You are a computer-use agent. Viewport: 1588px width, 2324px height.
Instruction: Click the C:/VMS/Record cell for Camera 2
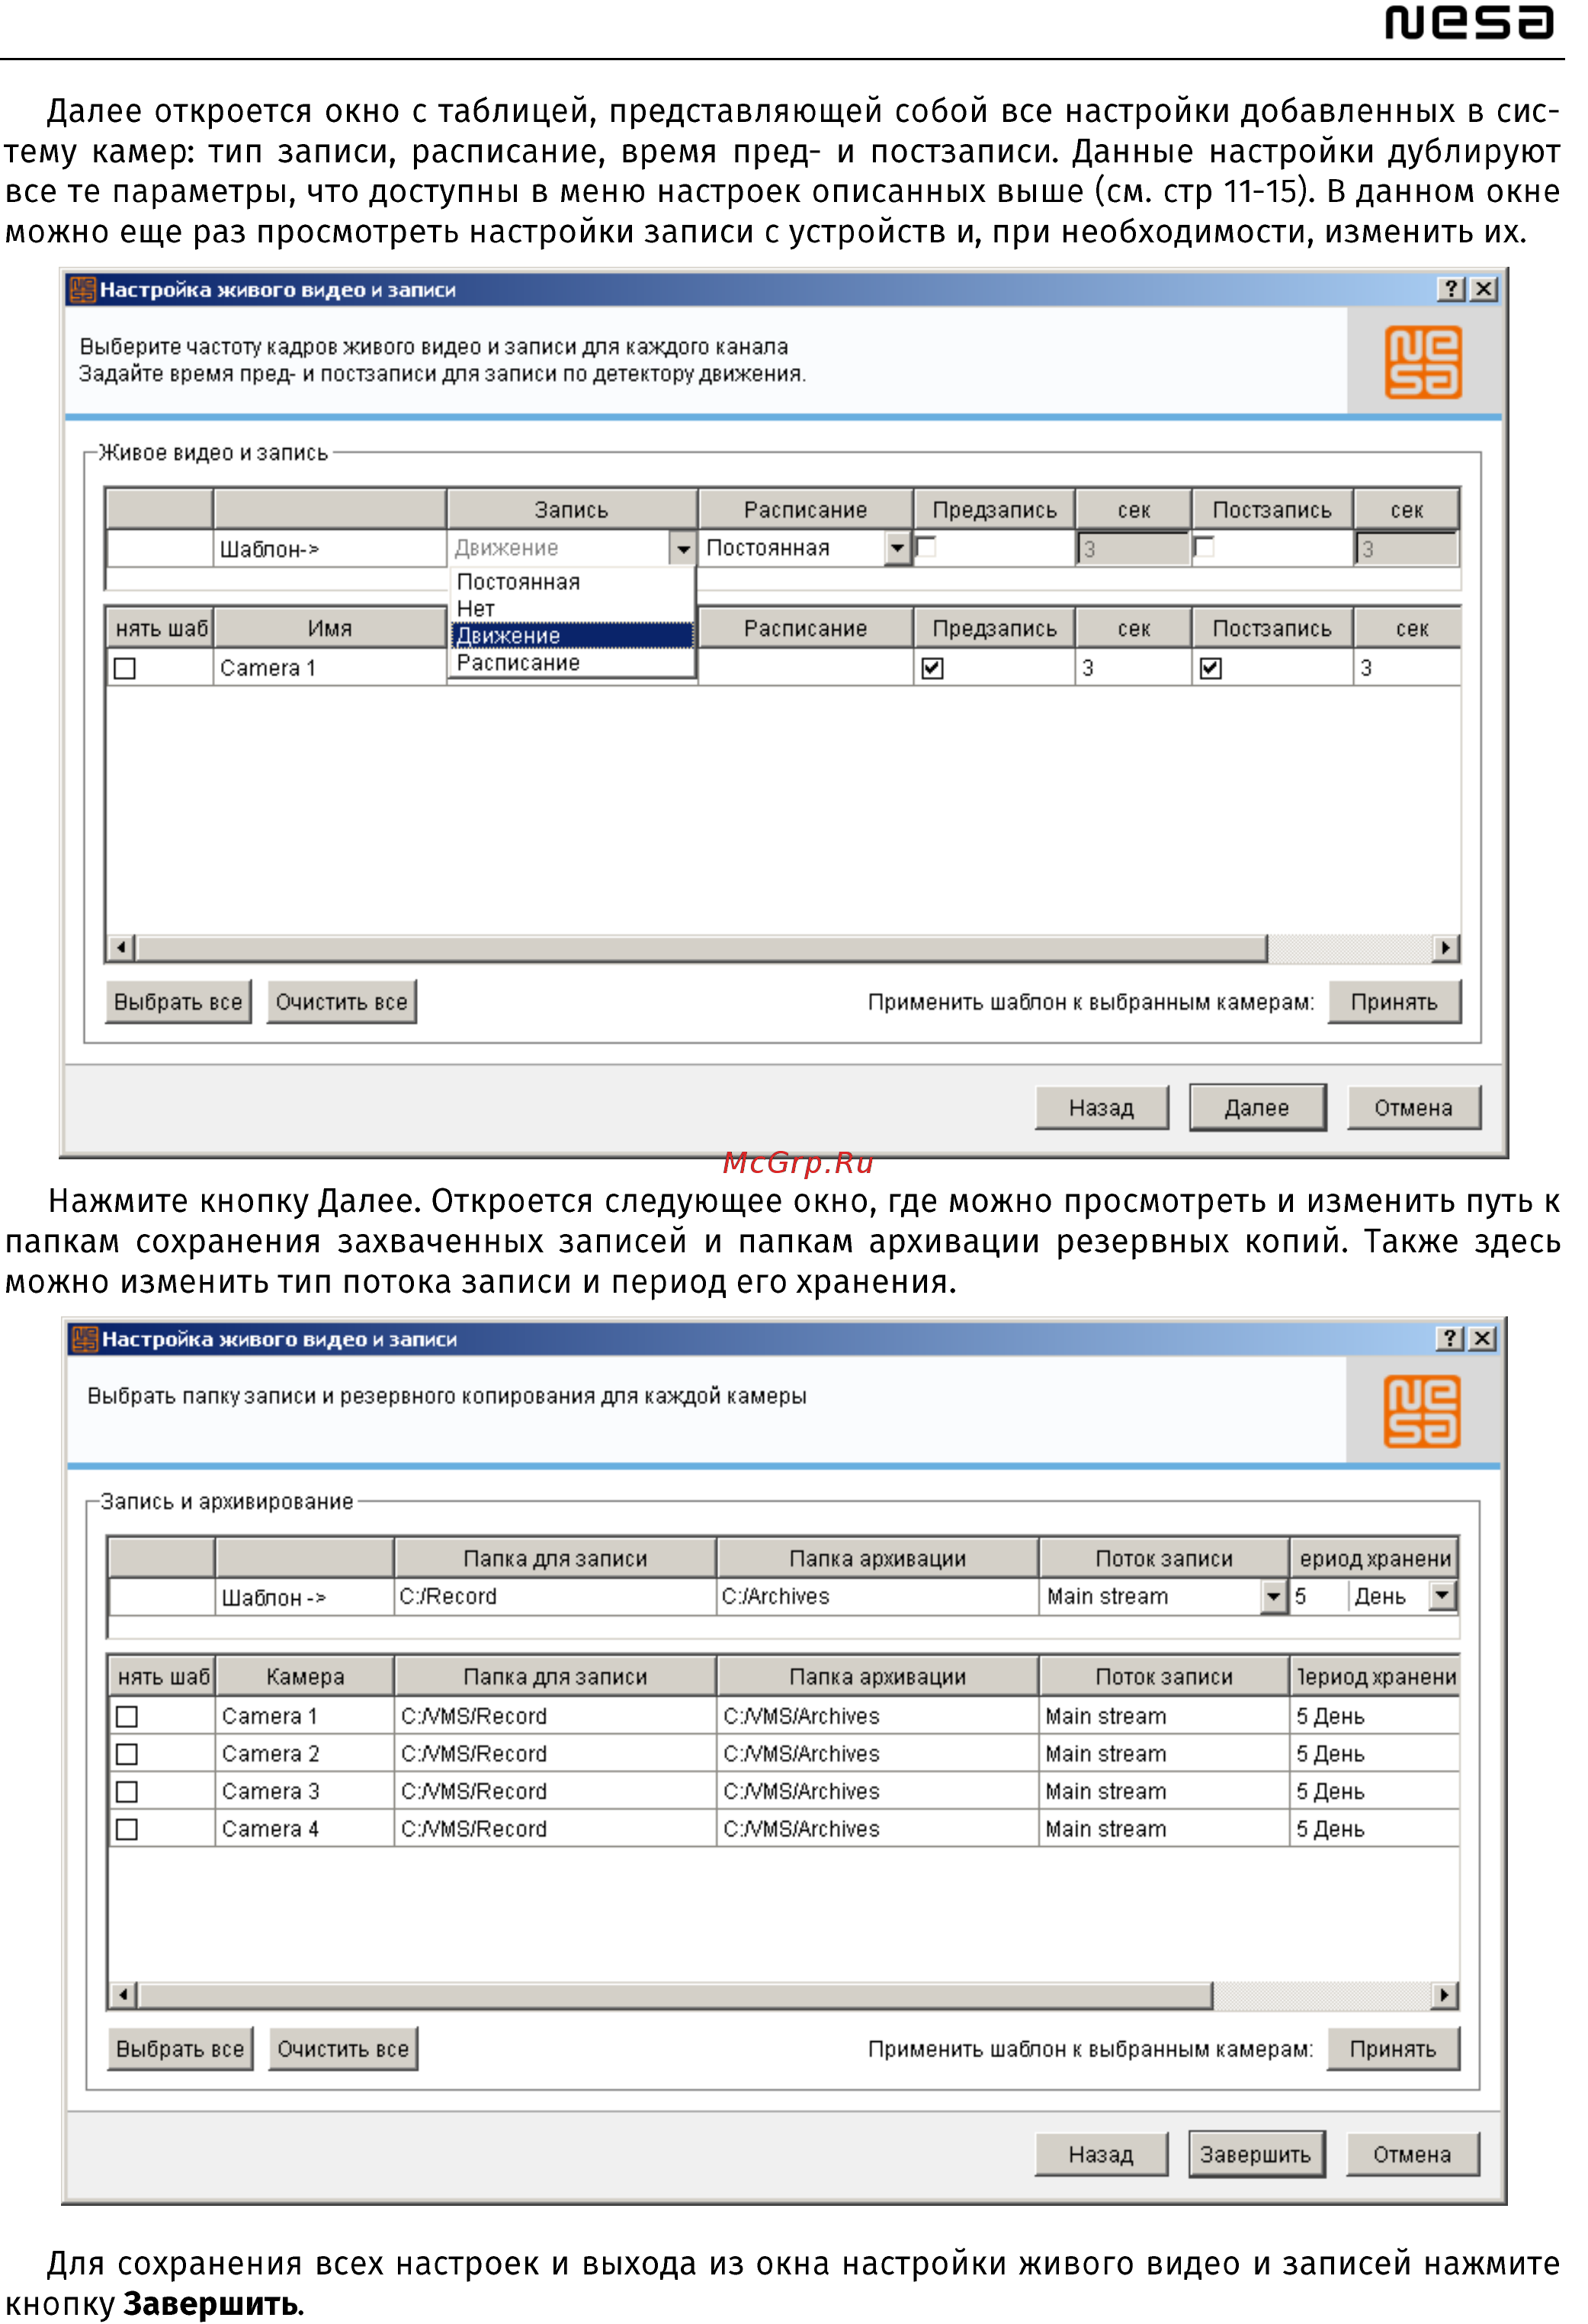pos(555,1754)
